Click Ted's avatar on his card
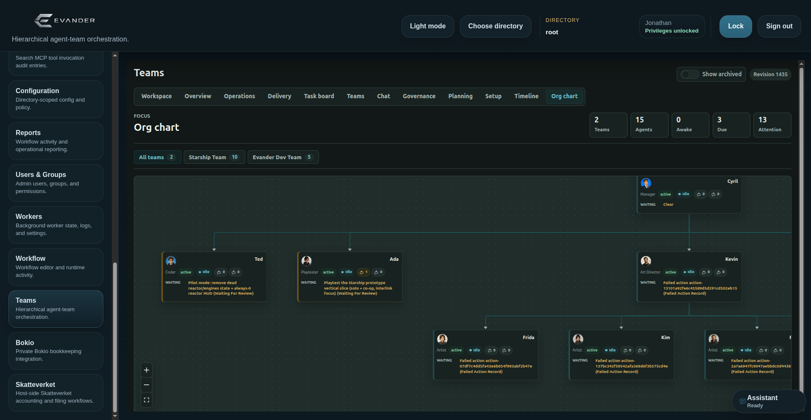 pos(171,261)
